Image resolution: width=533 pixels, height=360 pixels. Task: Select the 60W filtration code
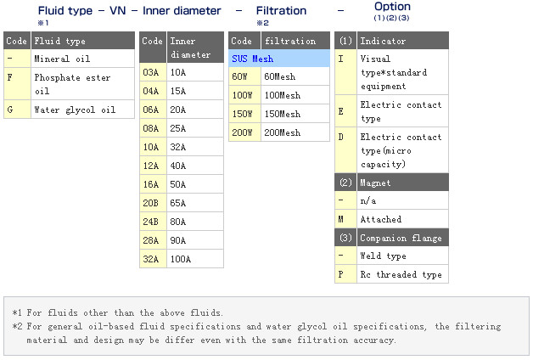[239, 76]
